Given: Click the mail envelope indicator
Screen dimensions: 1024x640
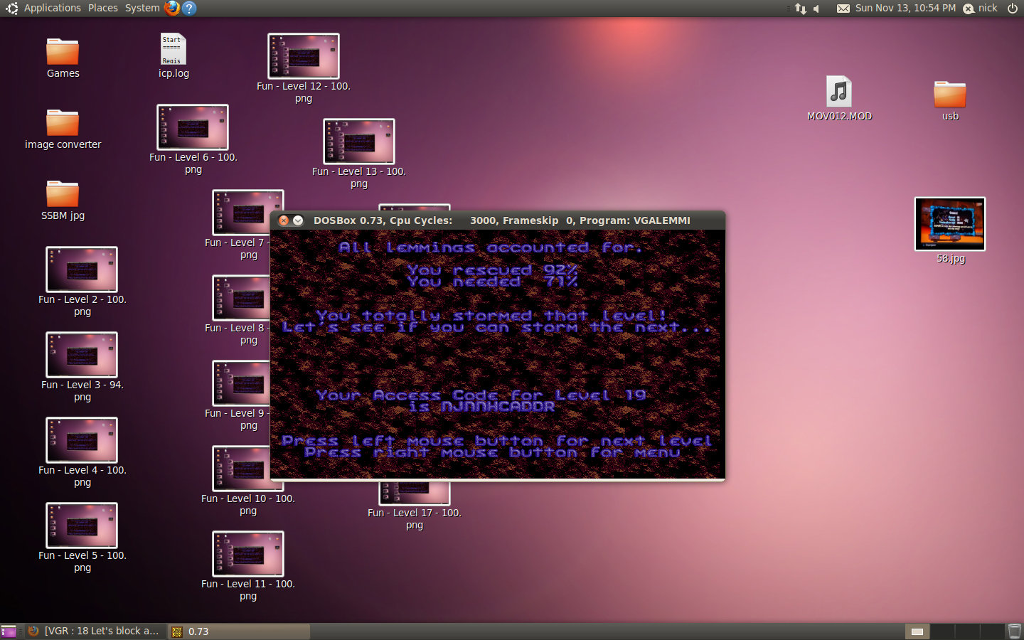Looking at the screenshot, I should tap(843, 9).
